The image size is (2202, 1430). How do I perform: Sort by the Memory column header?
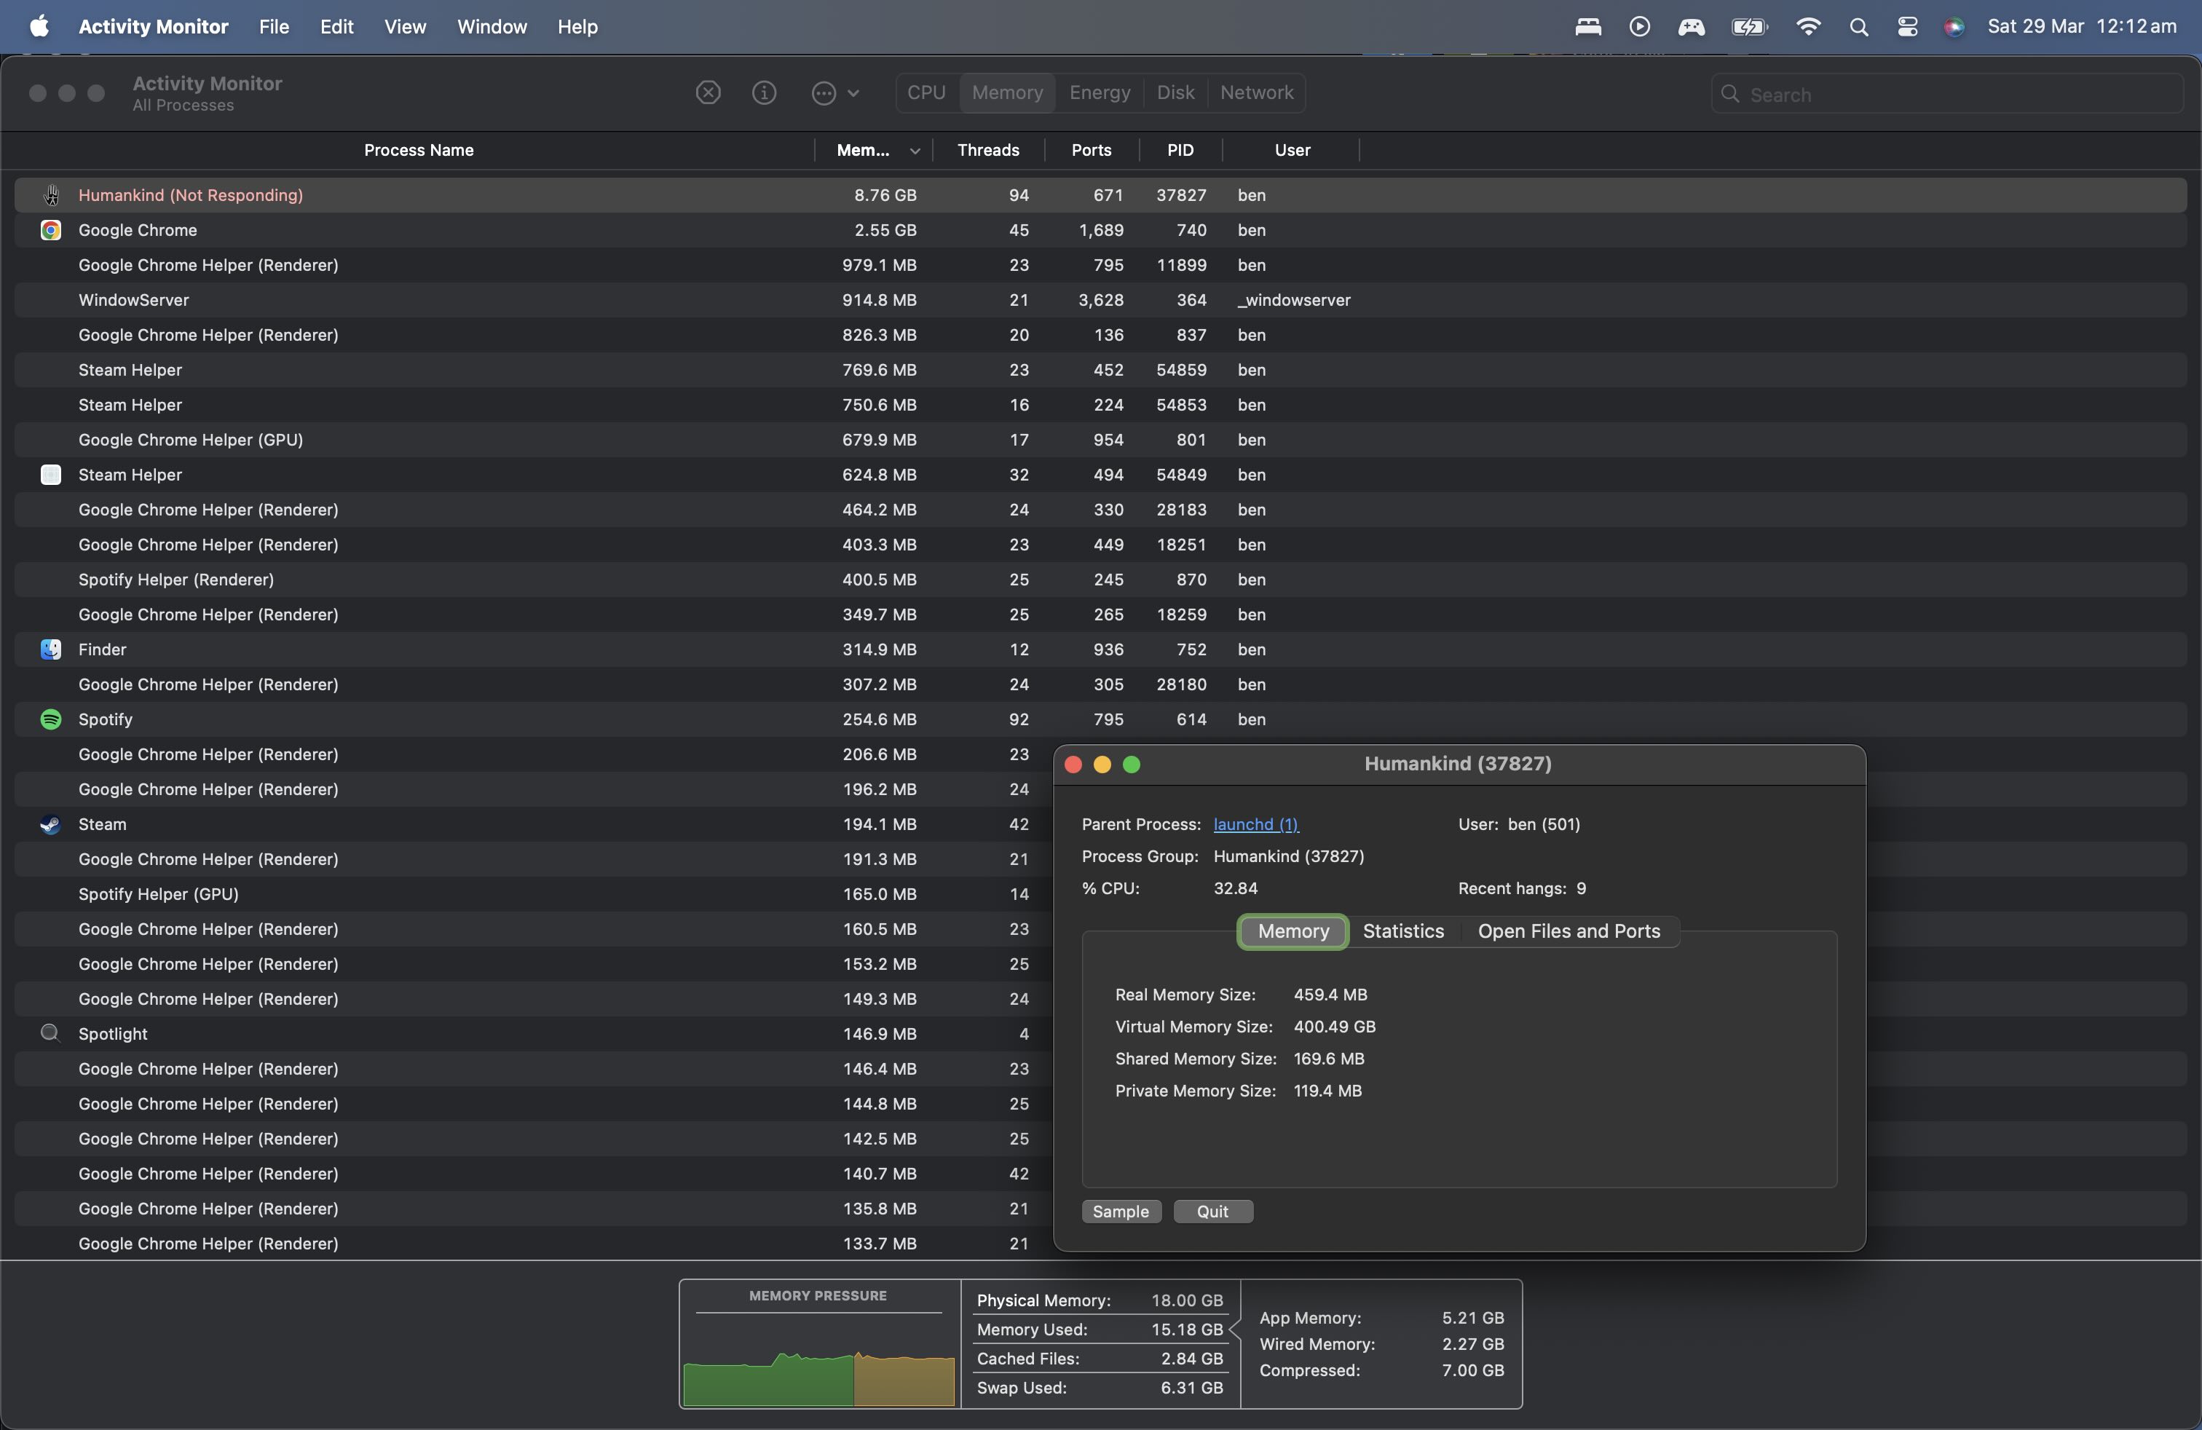pyautogui.click(x=873, y=150)
